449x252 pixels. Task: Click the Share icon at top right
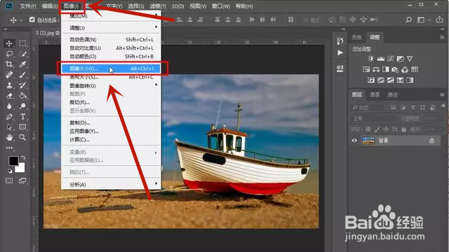[x=439, y=20]
